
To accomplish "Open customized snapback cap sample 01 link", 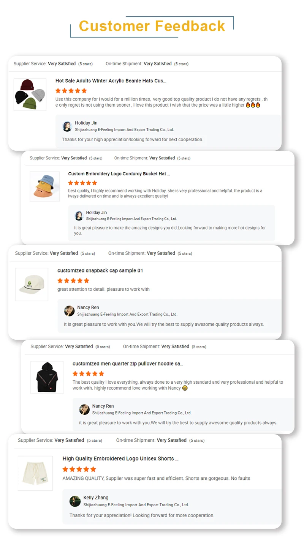I will click(100, 271).
